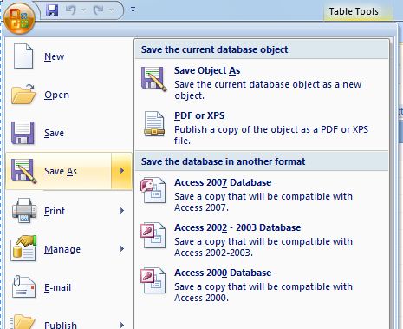This screenshot has height=329, width=403.
Task: Expand the Manage submenu arrow
Action: point(122,249)
